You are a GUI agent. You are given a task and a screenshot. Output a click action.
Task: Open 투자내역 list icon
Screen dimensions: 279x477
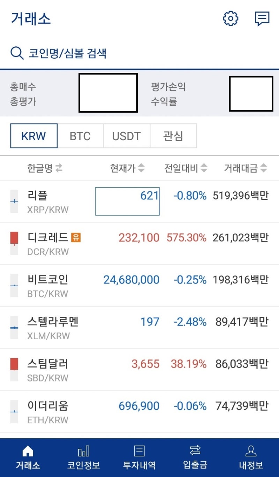point(139,451)
